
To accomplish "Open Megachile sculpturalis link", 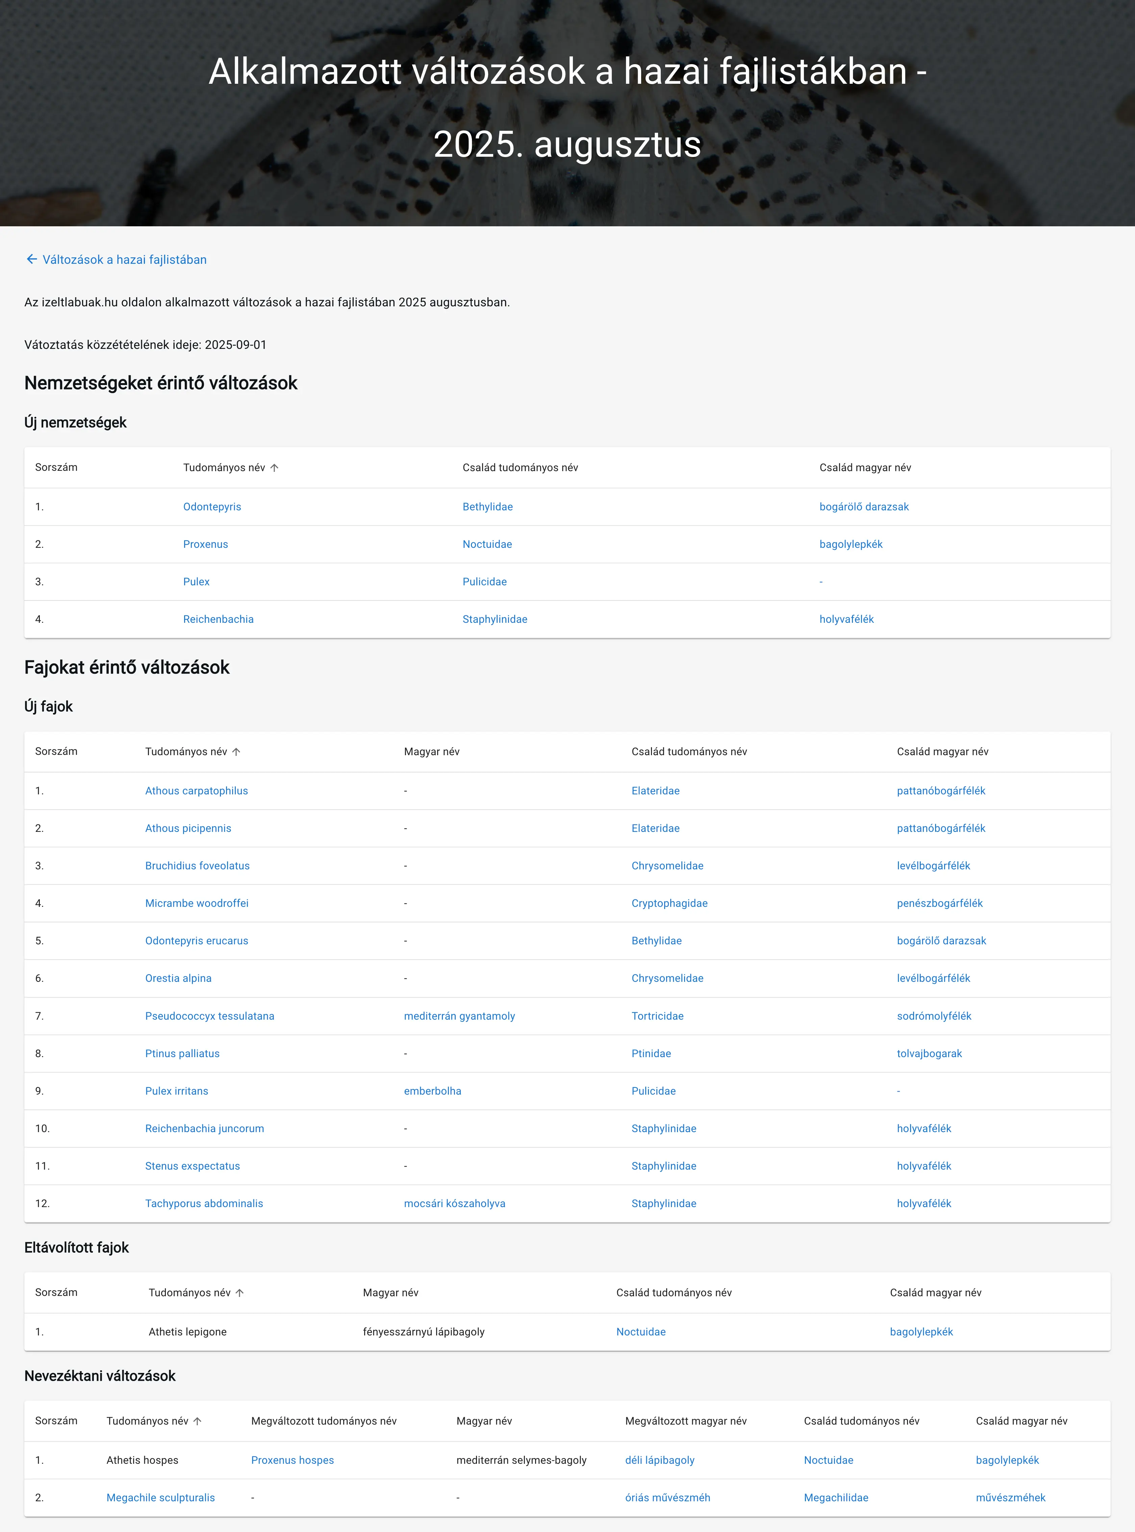I will [x=160, y=1498].
